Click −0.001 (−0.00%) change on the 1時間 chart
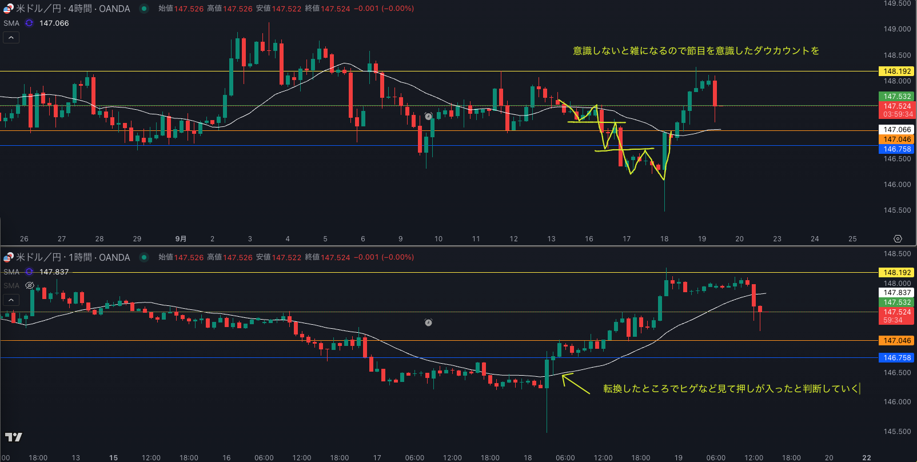The image size is (917, 462). (384, 257)
